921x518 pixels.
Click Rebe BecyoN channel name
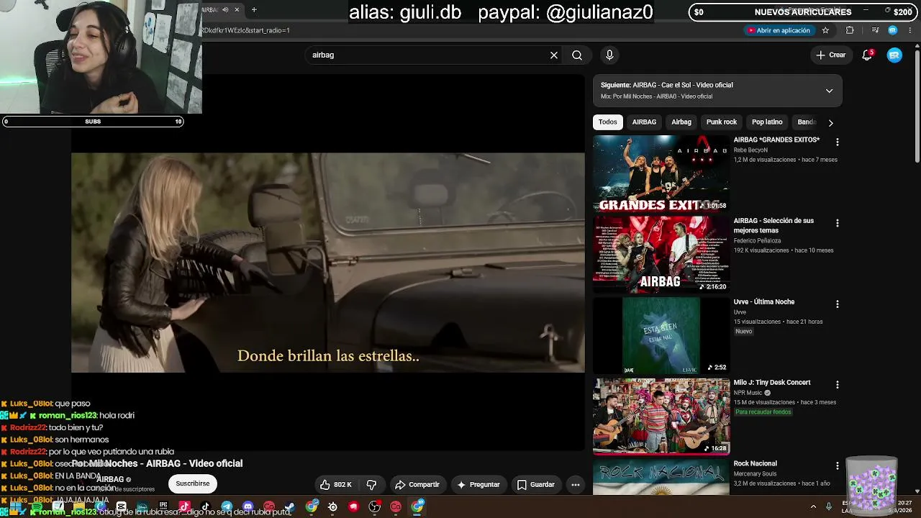[x=750, y=150]
